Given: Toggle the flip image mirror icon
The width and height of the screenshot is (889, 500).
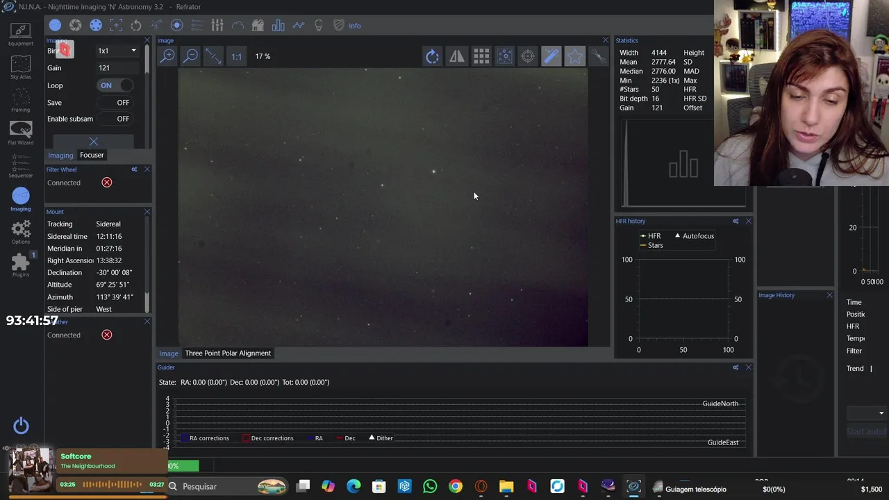Looking at the screenshot, I should [x=456, y=56].
